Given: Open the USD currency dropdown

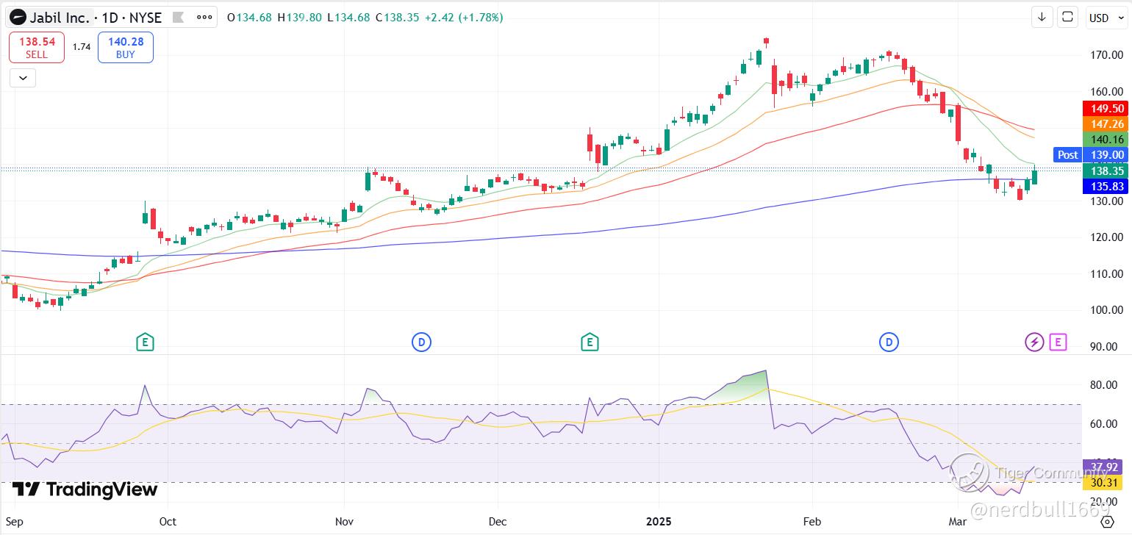Looking at the screenshot, I should [x=1106, y=17].
